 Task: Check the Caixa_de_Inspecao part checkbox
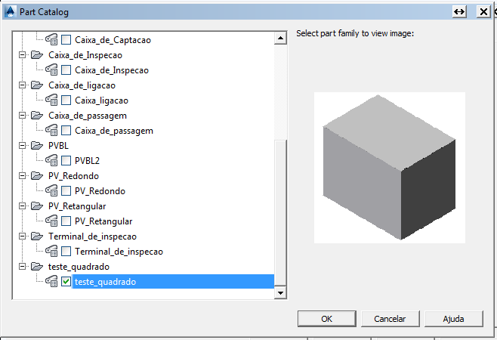click(66, 70)
